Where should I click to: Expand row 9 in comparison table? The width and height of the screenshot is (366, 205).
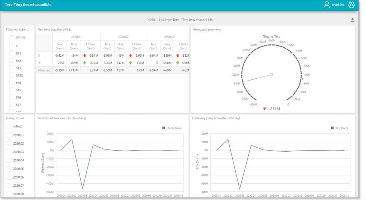[39, 63]
